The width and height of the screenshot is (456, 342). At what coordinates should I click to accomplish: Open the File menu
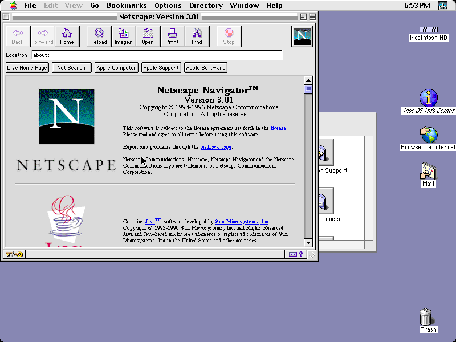[x=30, y=5]
